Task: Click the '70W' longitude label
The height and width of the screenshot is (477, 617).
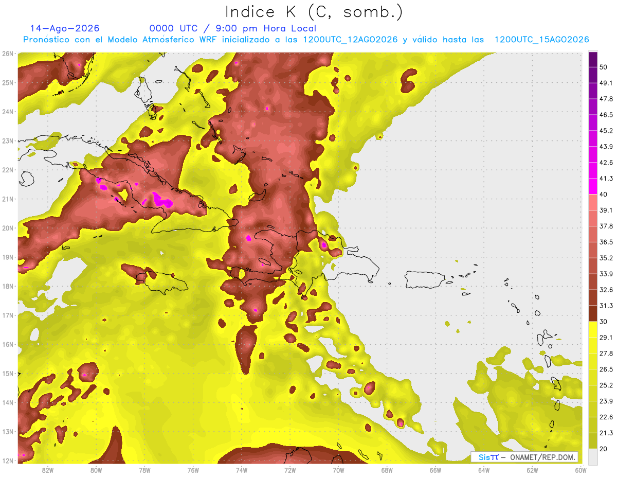Action: pyautogui.click(x=338, y=470)
